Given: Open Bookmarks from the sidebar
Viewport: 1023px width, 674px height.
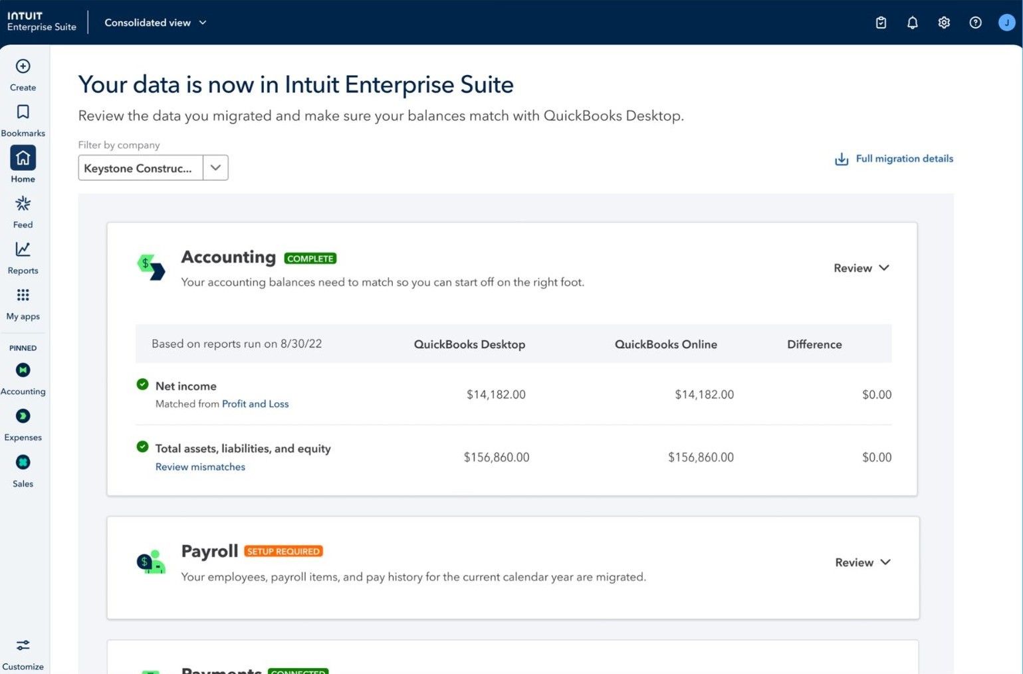Looking at the screenshot, I should (x=23, y=120).
